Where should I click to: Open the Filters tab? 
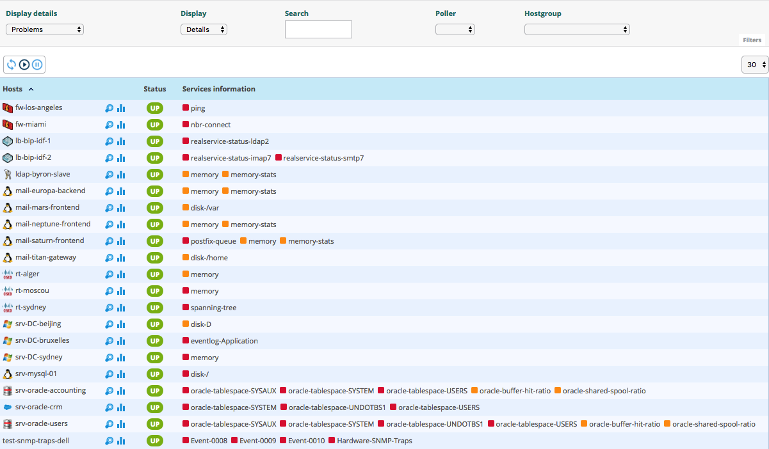[x=752, y=40]
